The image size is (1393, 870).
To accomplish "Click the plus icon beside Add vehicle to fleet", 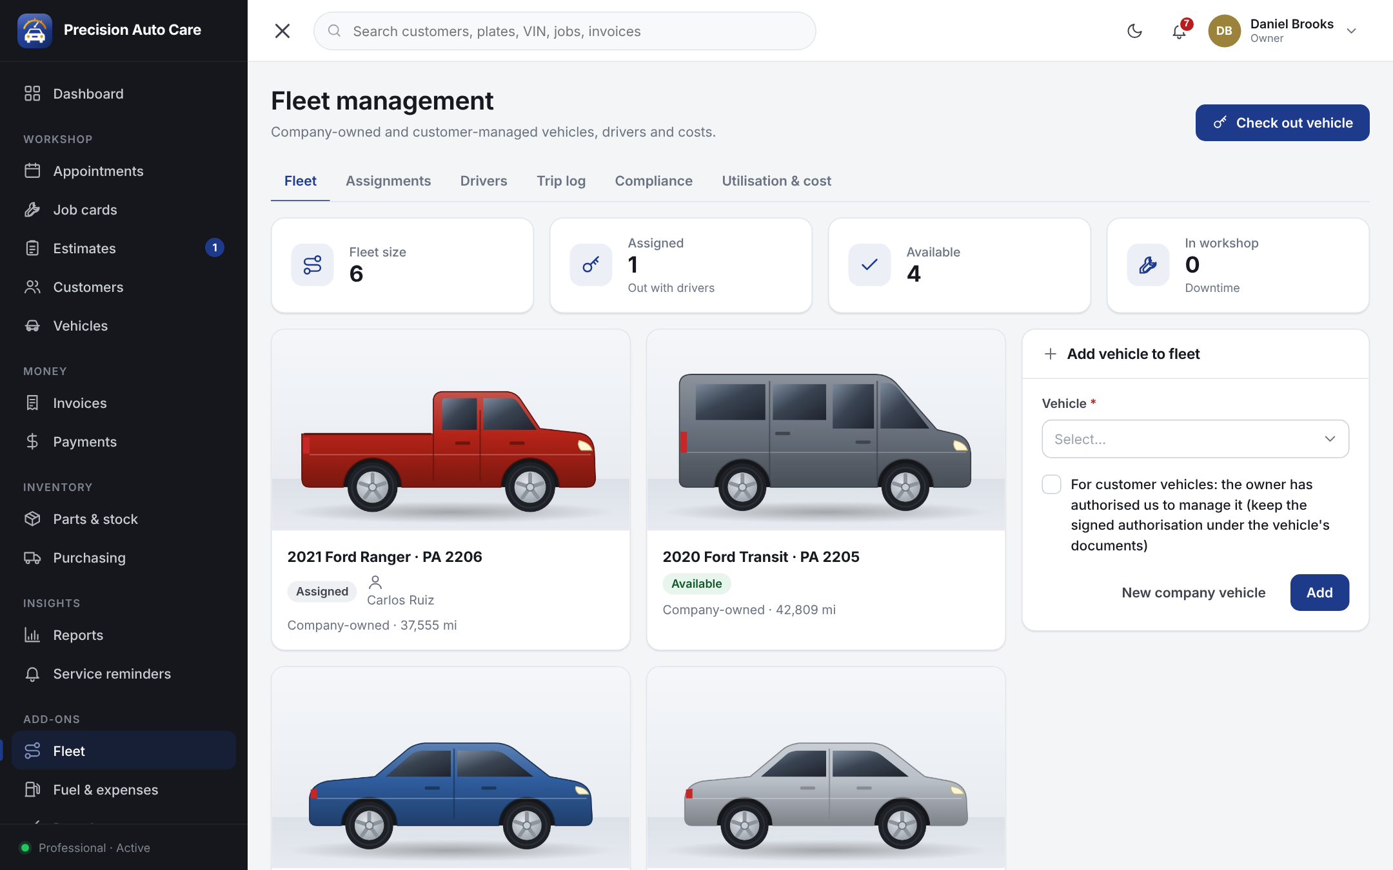I will coord(1051,354).
